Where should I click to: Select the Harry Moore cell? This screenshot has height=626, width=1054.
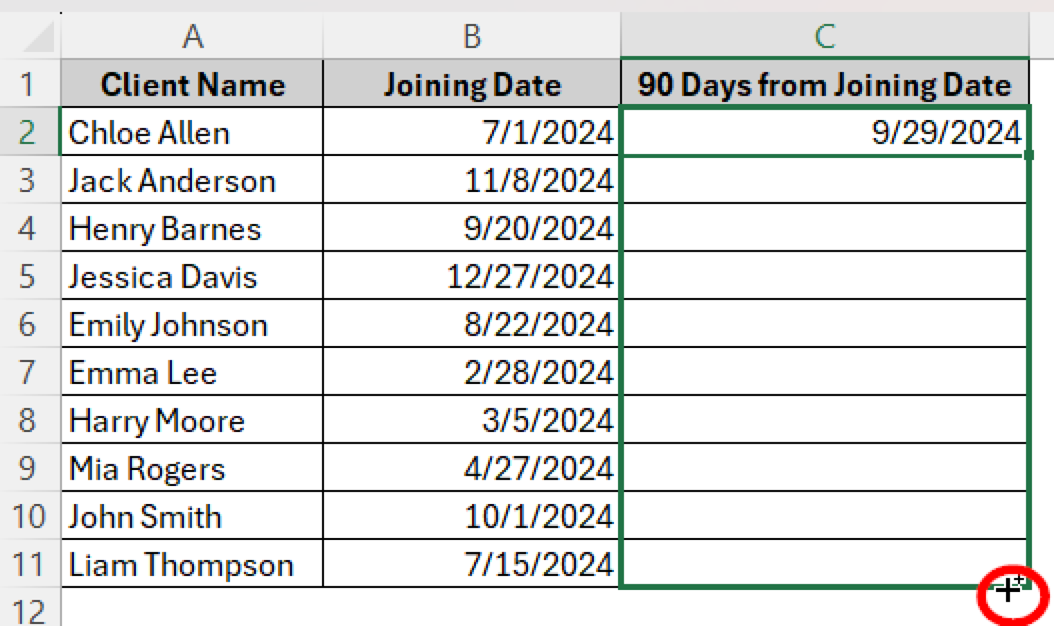coord(192,420)
